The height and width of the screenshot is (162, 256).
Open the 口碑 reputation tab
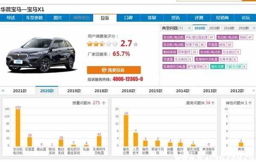pos(128,18)
